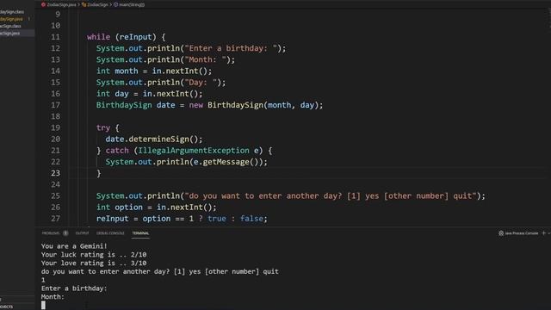Image resolution: width=551 pixels, height=310 pixels.
Task: Click line number 11 in the gutter
Action: (55, 37)
